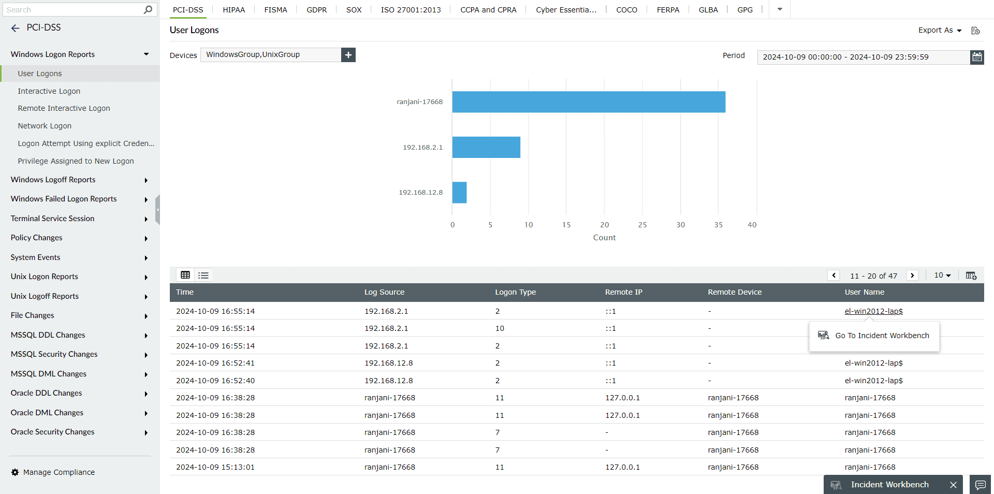
Task: Click the schedule report icon beside Export As
Action: tap(975, 31)
